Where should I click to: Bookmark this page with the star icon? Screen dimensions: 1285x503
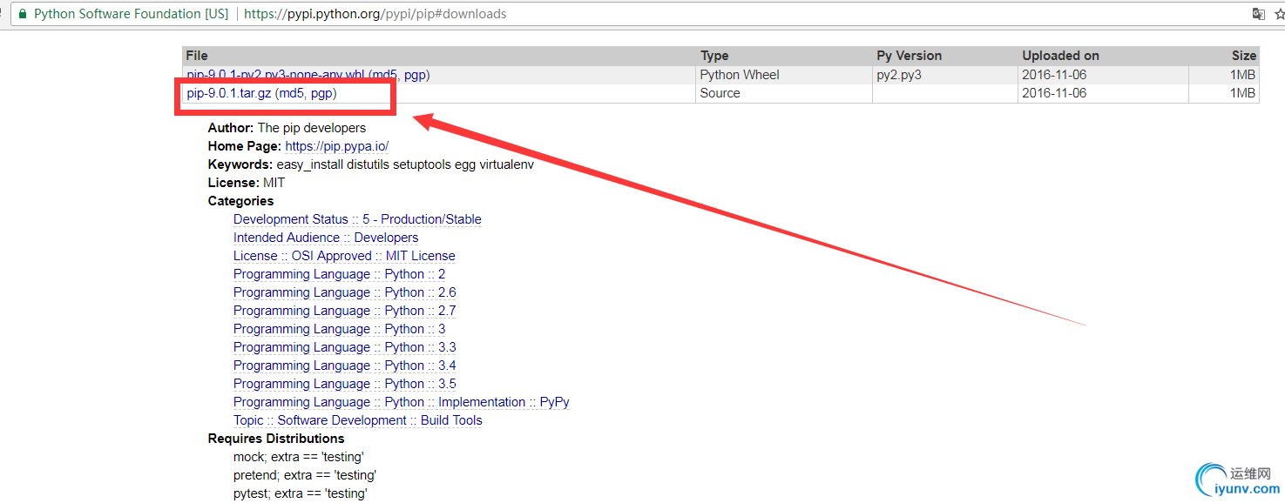(1280, 14)
